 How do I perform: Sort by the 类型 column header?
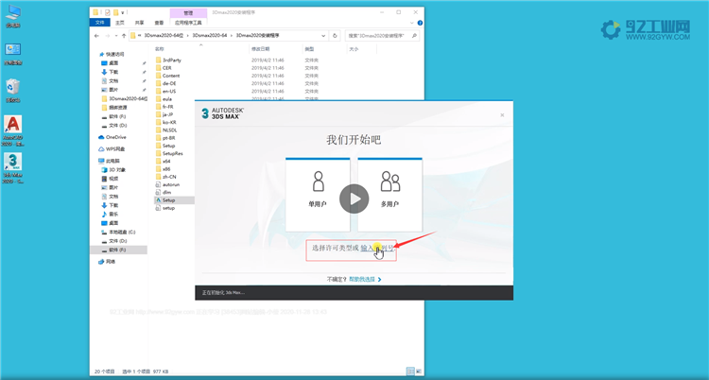pyautogui.click(x=309, y=49)
